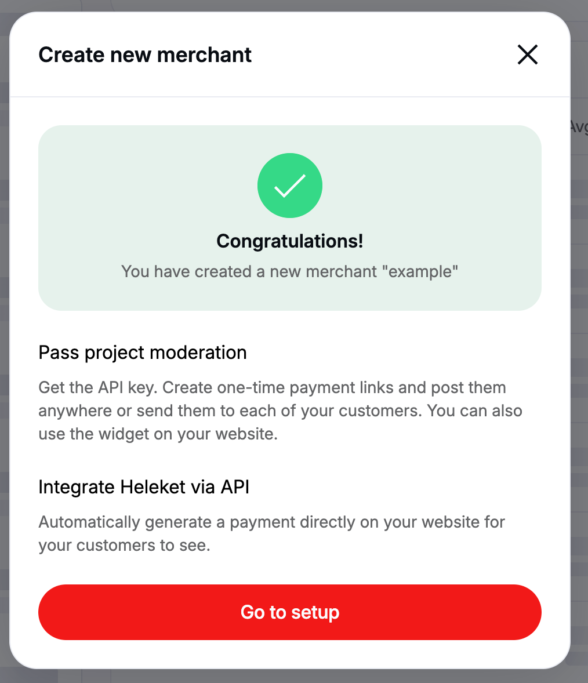Click the word "Heleket" in the integration heading

click(153, 487)
